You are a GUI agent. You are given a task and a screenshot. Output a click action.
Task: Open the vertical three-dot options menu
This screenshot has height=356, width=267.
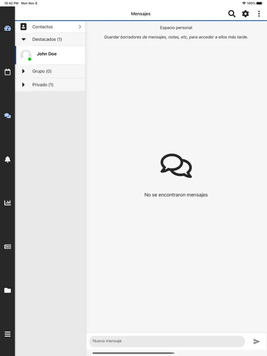pos(259,13)
